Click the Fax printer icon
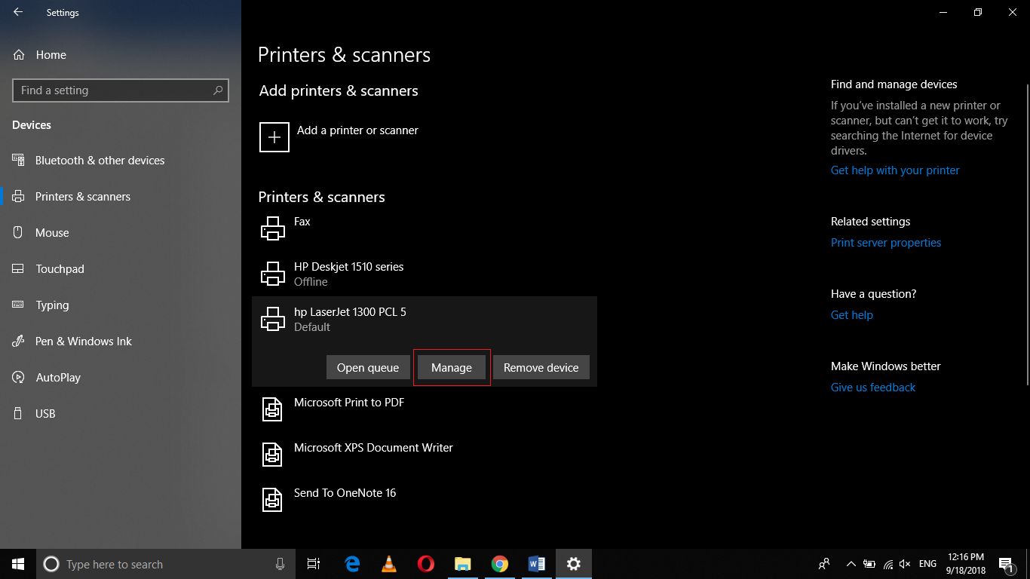Screen dimensions: 1030x579 point(272,228)
